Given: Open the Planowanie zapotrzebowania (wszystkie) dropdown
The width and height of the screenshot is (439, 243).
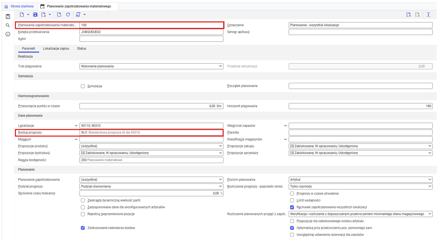Looking at the screenshot, I should (151, 179).
